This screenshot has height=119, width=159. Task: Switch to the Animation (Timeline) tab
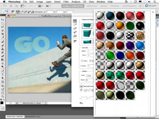click(15, 116)
